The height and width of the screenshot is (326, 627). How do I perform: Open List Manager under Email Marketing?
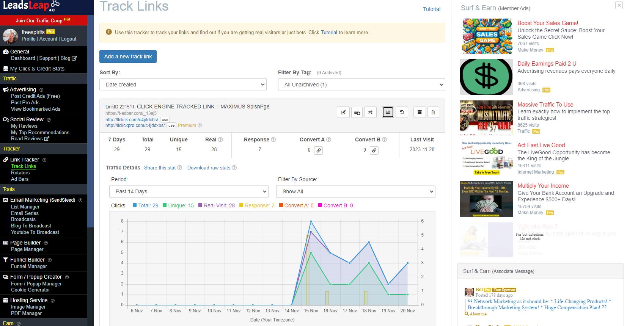tap(25, 207)
